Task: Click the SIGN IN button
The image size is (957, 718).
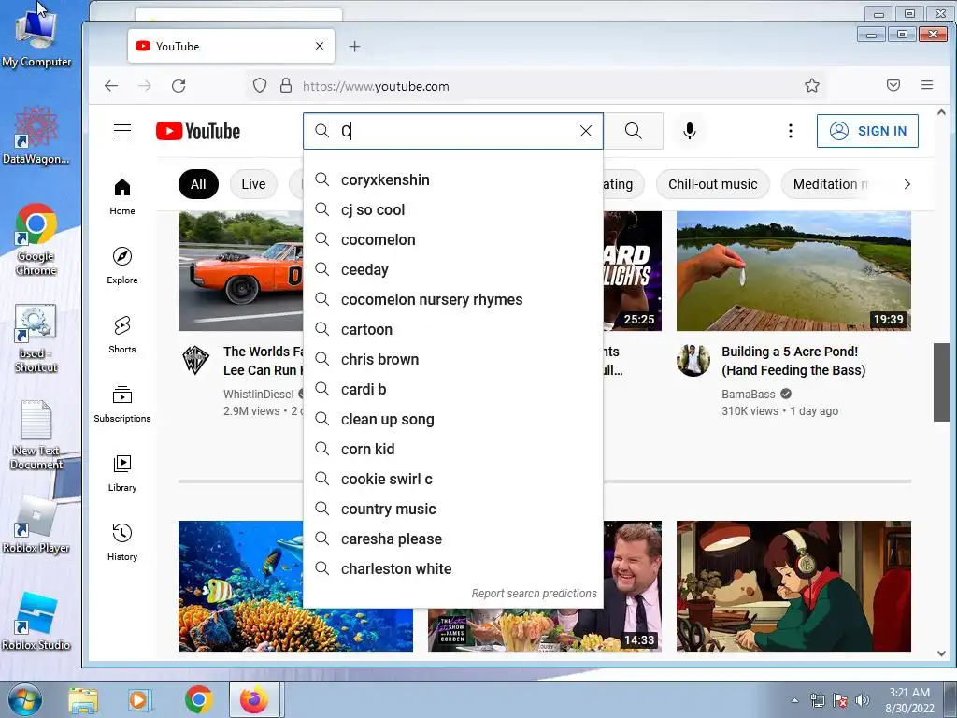Action: coord(867,131)
